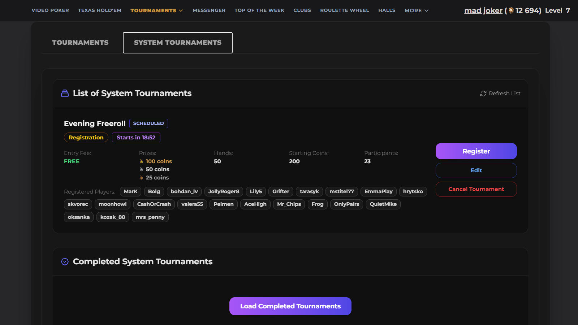
Task: Select registered player hrytsko
Action: click(413, 191)
